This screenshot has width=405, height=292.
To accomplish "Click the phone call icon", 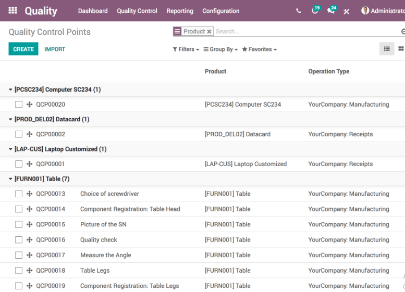I will coord(299,11).
